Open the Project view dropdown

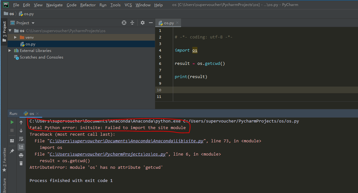pos(33,23)
